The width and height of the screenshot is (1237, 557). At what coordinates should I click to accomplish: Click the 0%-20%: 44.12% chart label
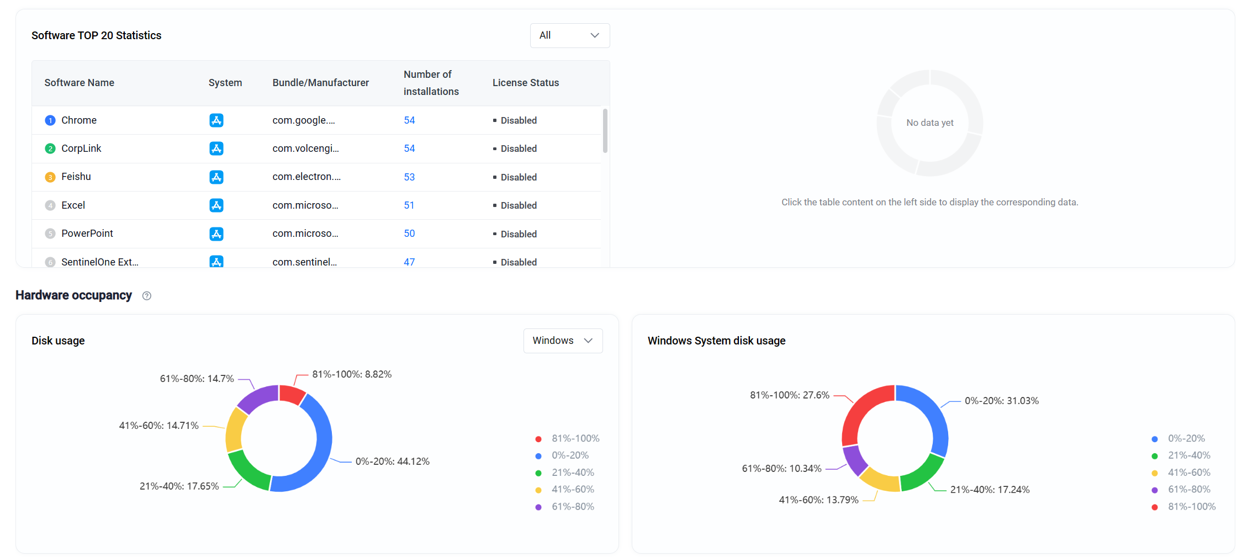coord(393,461)
